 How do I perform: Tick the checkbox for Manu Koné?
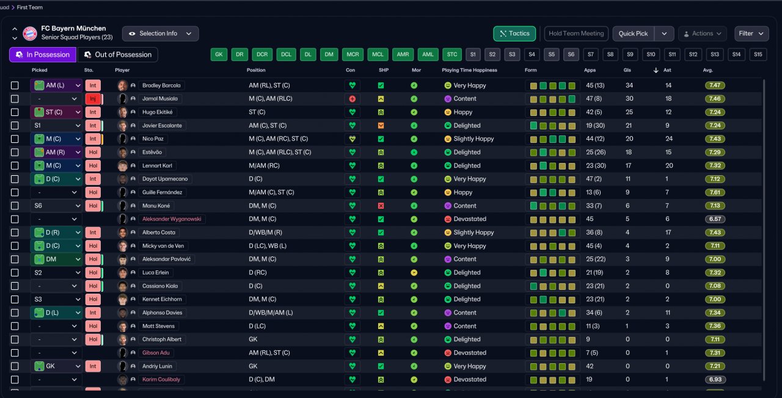(x=15, y=206)
